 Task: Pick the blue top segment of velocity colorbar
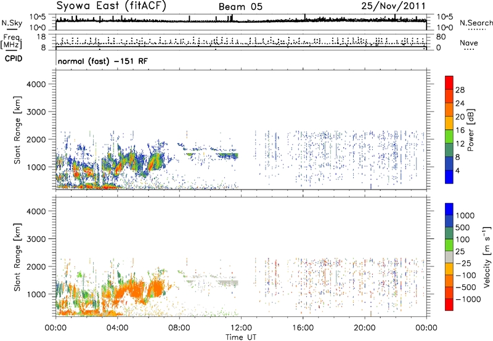point(449,209)
